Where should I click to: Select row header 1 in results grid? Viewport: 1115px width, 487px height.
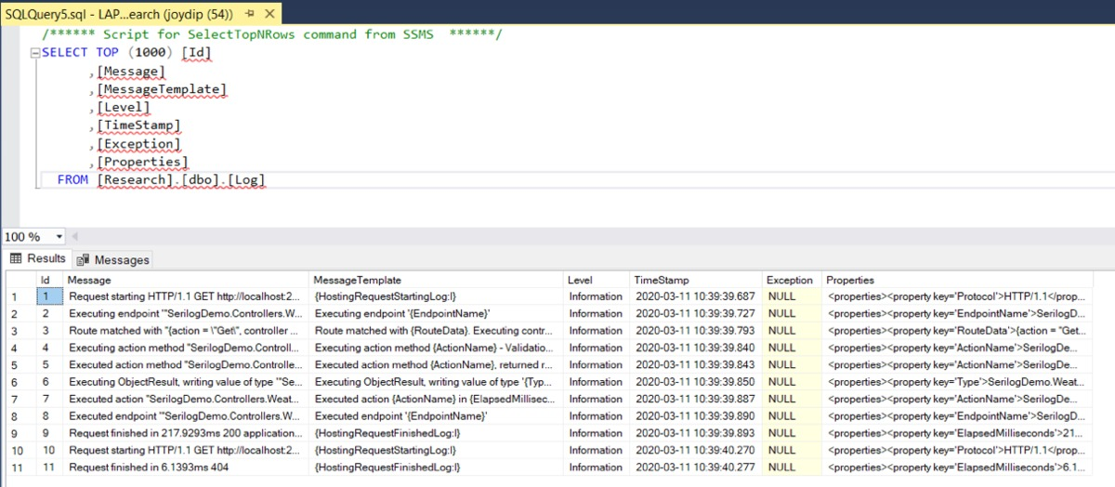pyautogui.click(x=20, y=297)
